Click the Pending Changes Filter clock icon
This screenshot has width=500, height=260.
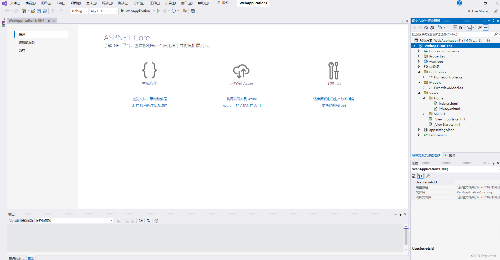(x=440, y=28)
